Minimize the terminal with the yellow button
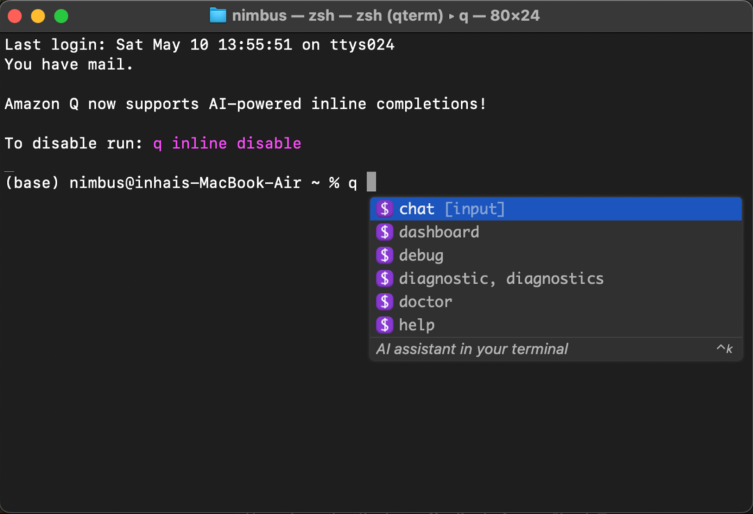Image resolution: width=753 pixels, height=514 pixels. 38,16
